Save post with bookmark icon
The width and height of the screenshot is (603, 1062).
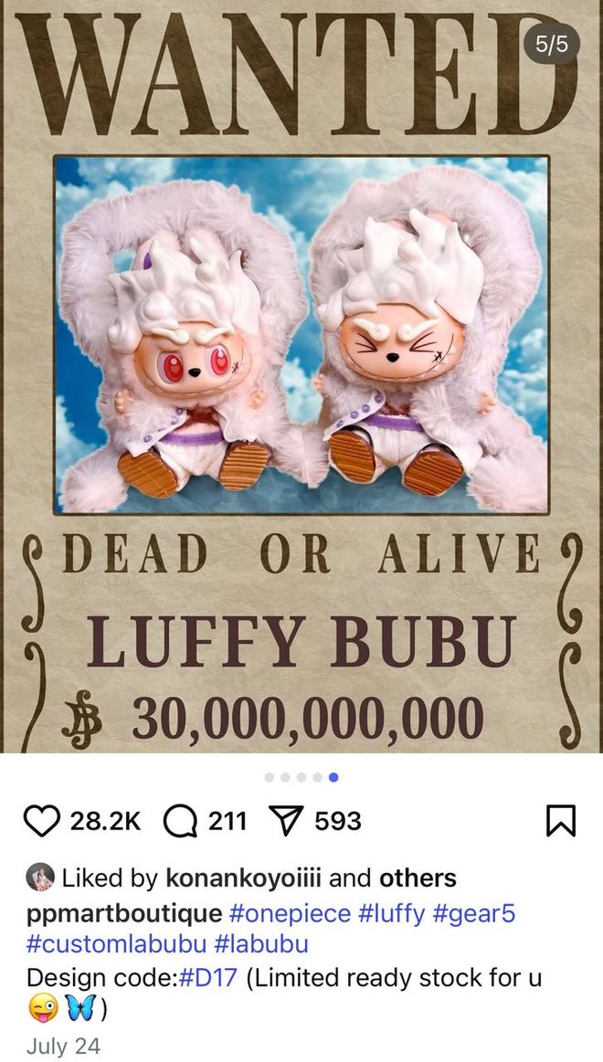click(561, 821)
